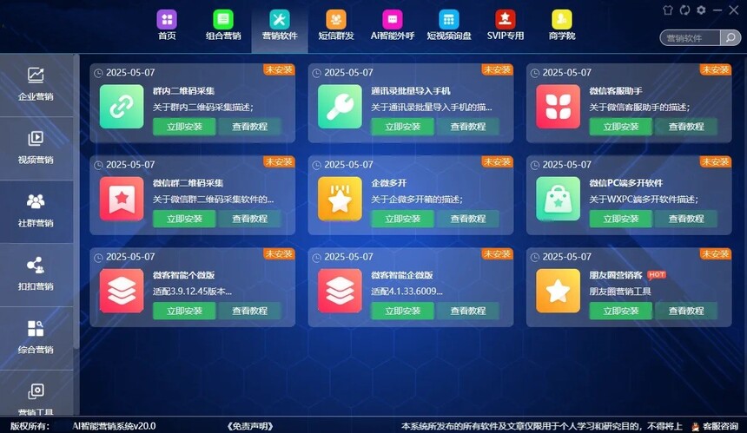Open the 《免责声明》 link
This screenshot has height=433, width=747.
click(249, 426)
